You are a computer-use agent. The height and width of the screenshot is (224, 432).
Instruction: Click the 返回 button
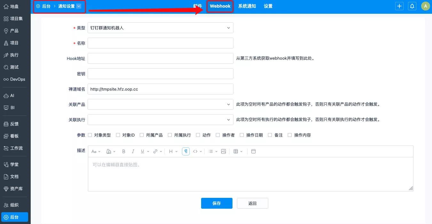[x=252, y=203]
